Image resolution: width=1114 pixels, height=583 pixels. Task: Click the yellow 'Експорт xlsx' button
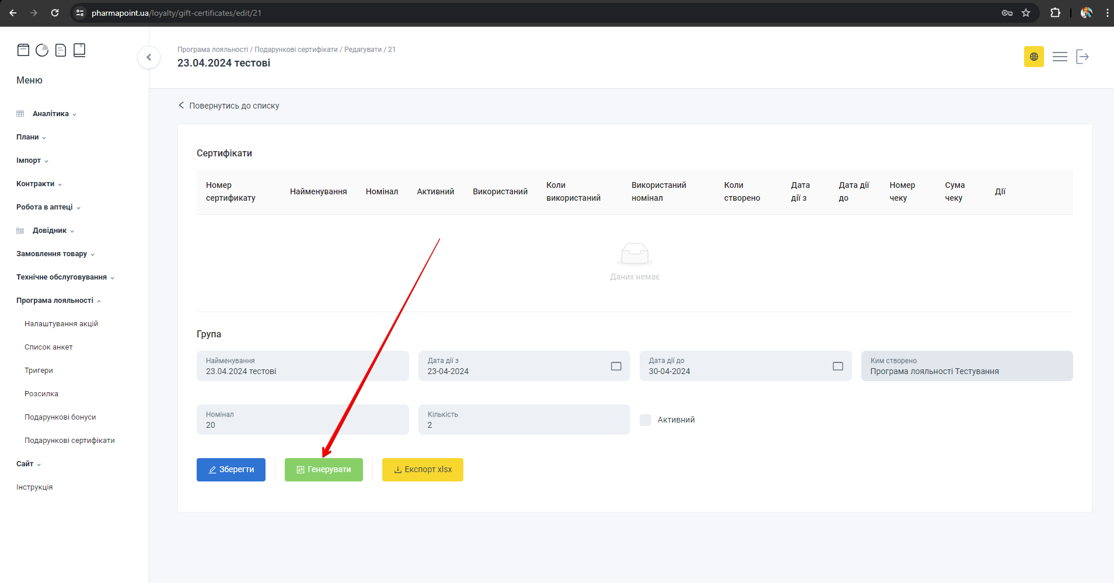point(422,470)
